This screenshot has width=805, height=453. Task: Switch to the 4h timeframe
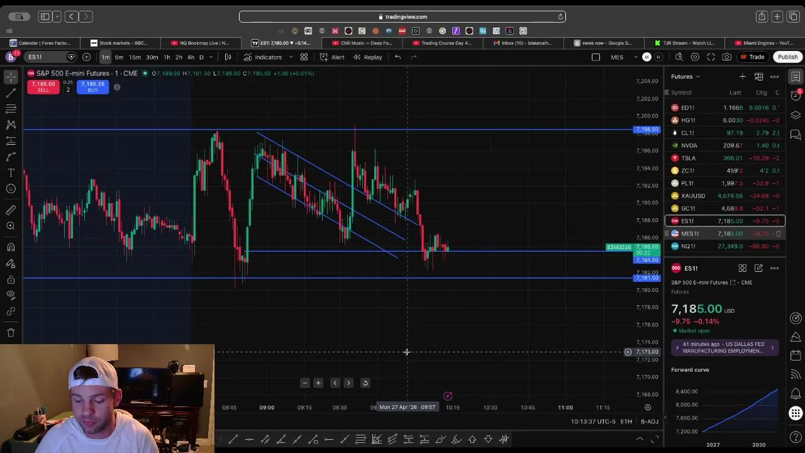pos(191,57)
